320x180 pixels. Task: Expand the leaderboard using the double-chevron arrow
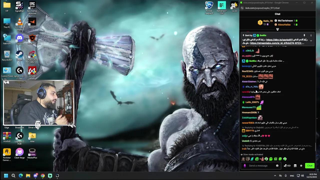pos(277,29)
